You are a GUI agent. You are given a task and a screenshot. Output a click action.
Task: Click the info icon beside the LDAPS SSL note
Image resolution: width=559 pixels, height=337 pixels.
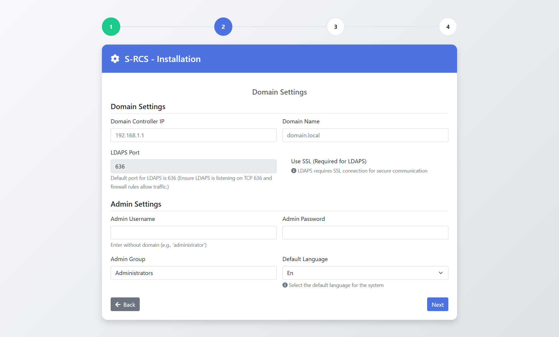click(293, 171)
